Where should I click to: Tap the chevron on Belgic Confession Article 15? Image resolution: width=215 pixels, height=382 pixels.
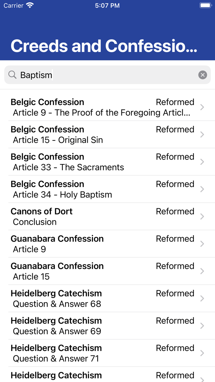click(x=202, y=134)
